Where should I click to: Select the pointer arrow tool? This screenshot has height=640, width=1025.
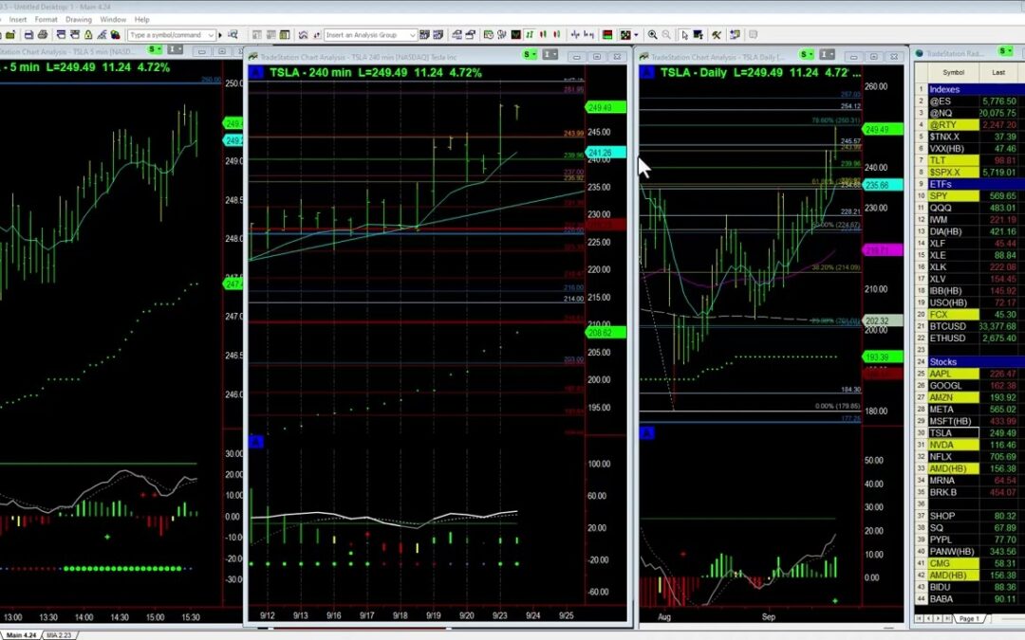click(x=684, y=34)
